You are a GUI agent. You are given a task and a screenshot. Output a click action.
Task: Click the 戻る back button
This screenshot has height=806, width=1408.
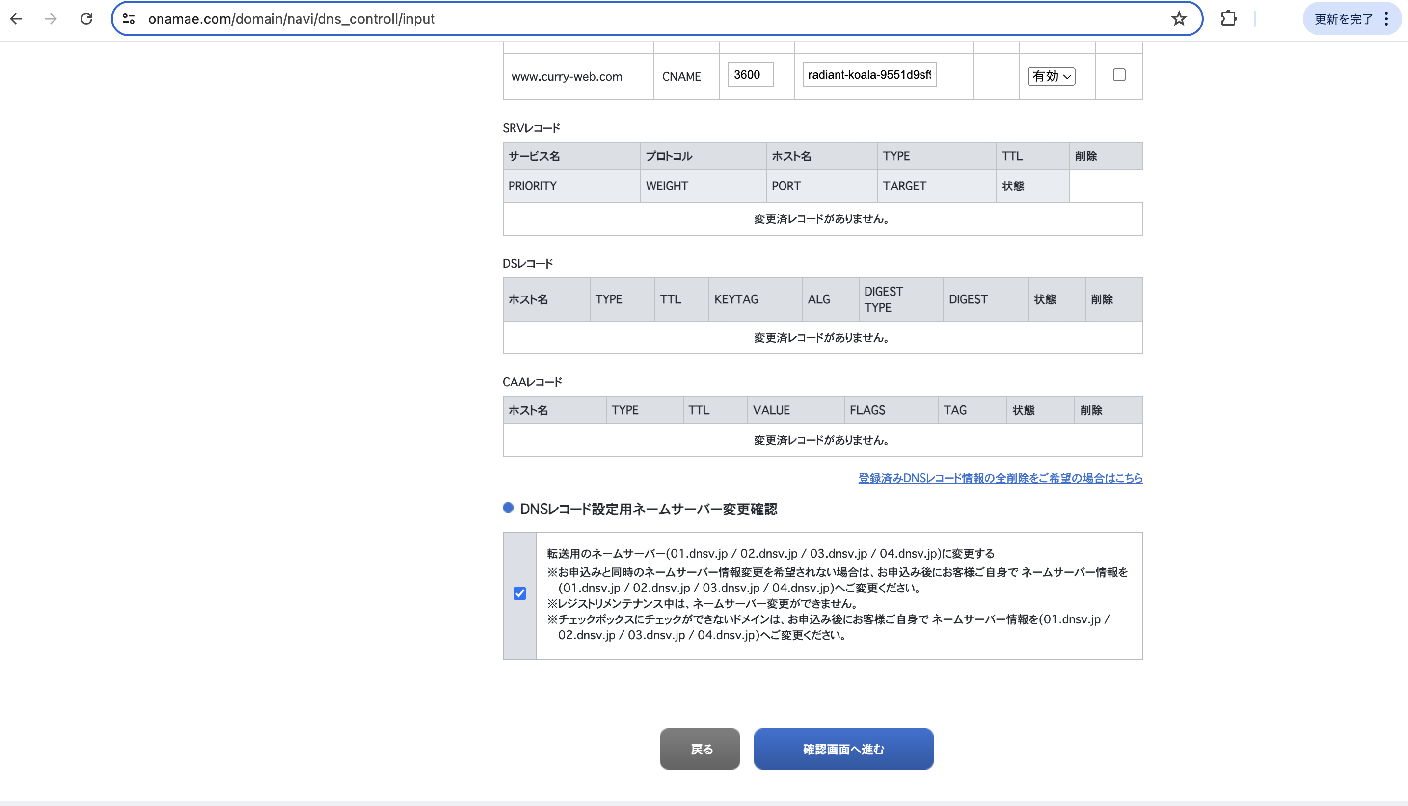tap(700, 749)
